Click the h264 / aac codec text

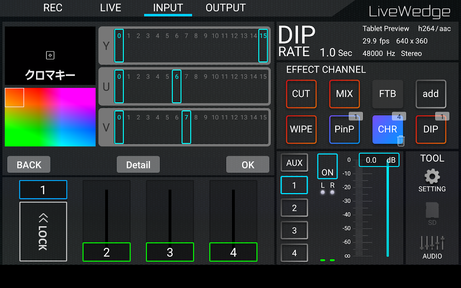click(x=434, y=29)
